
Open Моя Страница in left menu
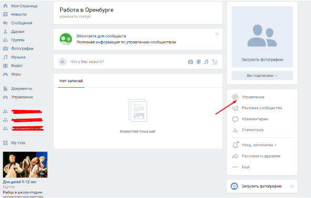[x=24, y=6]
